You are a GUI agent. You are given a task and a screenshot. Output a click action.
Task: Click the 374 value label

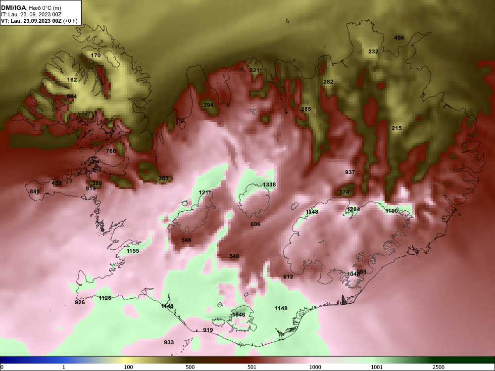pos(344,192)
